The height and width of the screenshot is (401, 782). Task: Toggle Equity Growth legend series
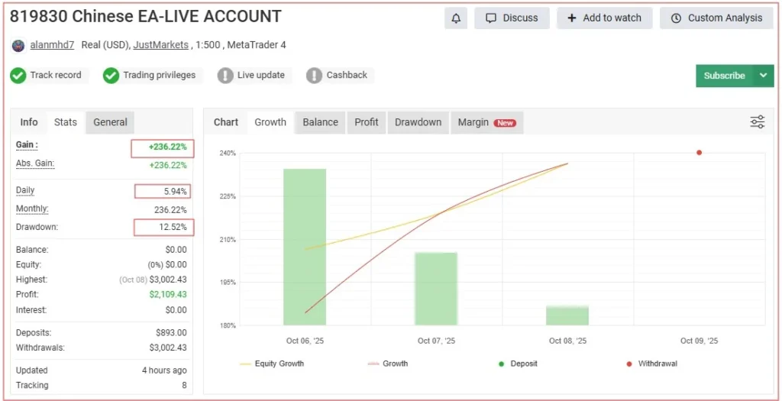[272, 364]
